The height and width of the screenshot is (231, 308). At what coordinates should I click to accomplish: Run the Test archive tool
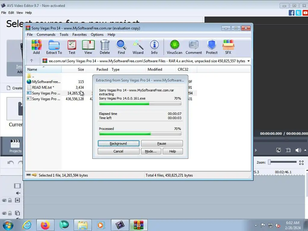[72, 47]
